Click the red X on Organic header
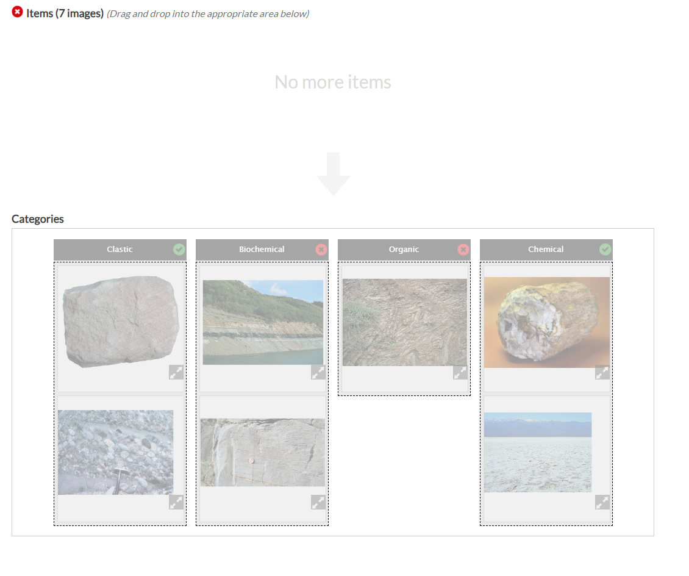 click(x=463, y=250)
